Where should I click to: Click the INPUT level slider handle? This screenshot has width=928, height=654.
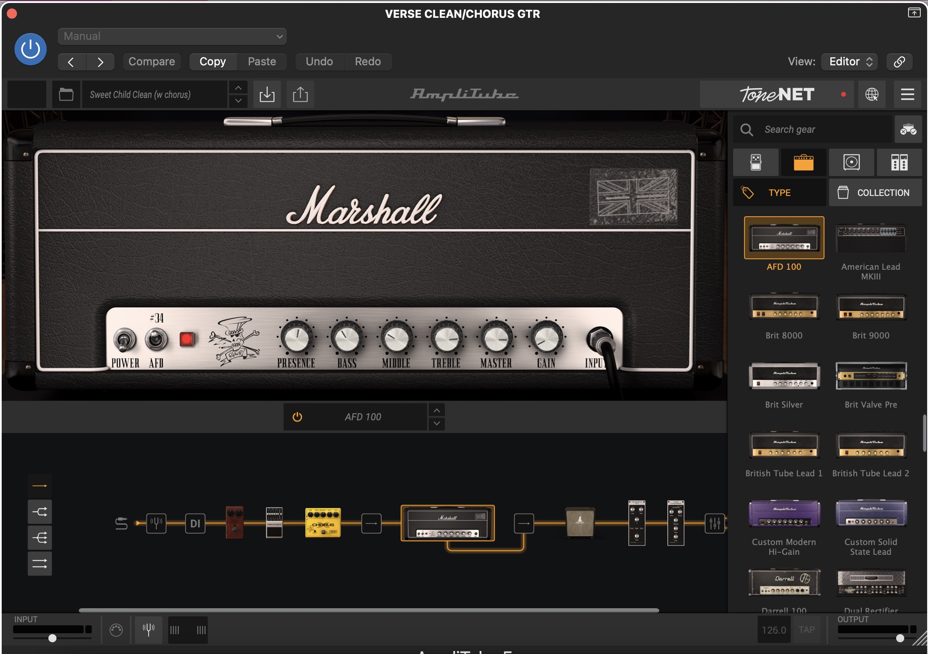click(x=52, y=638)
